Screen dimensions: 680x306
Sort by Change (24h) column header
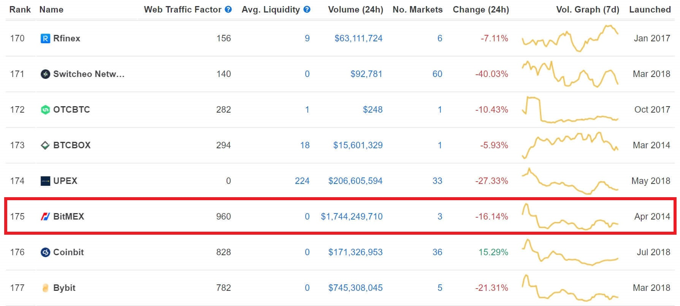tap(481, 10)
